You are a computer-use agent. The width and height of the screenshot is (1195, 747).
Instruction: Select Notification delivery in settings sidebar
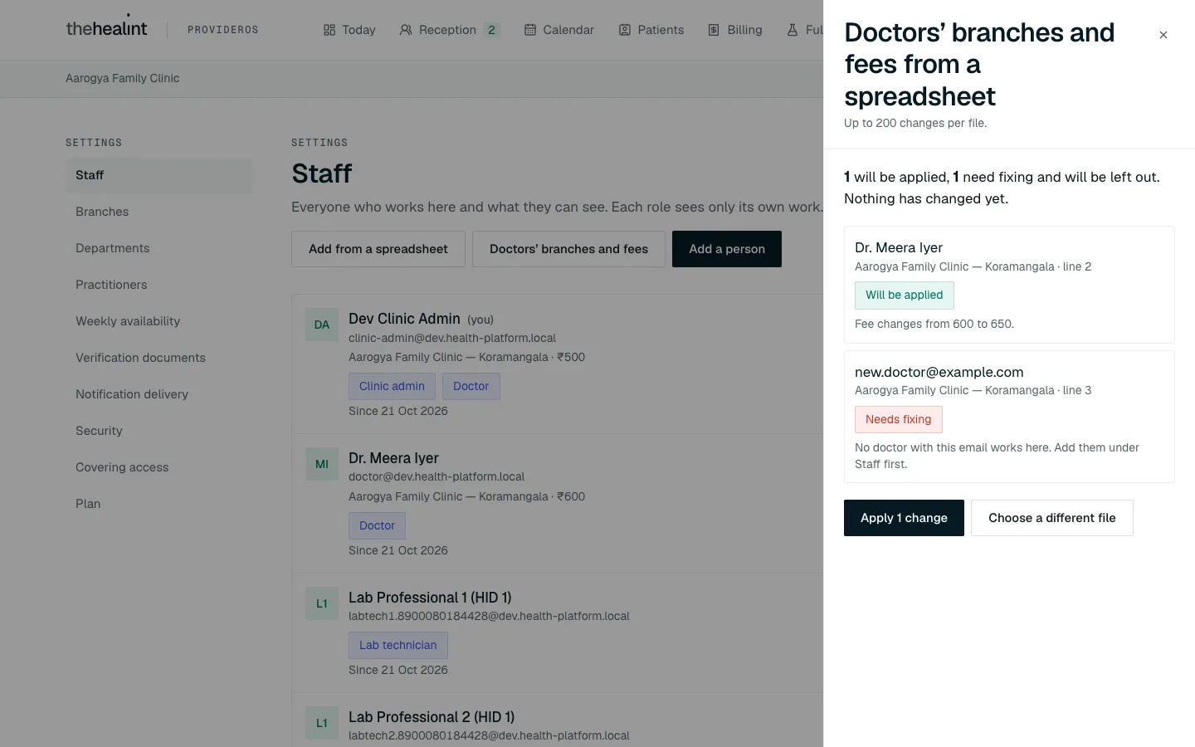point(159,394)
